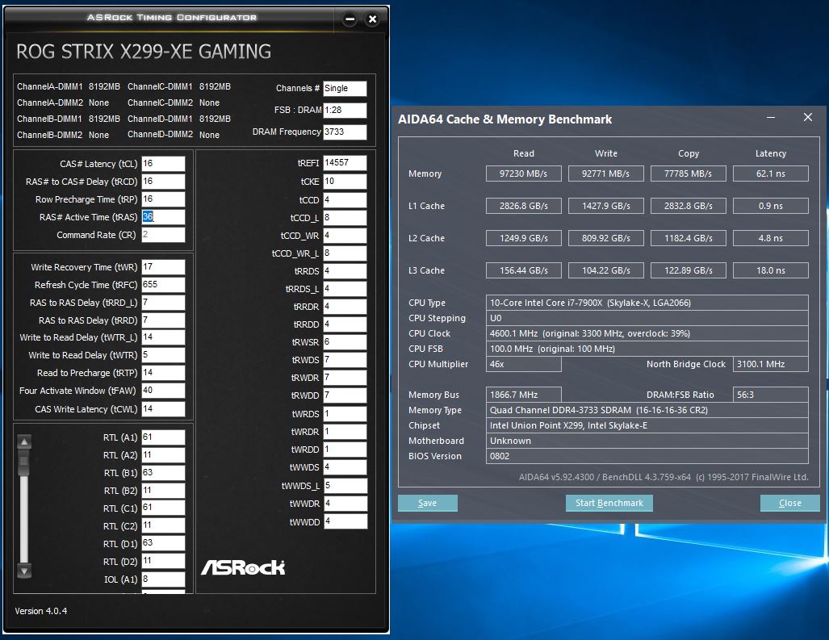The width and height of the screenshot is (829, 640).
Task: Click the Write to Read Delay (tWTR_L) field
Action: [x=163, y=337]
